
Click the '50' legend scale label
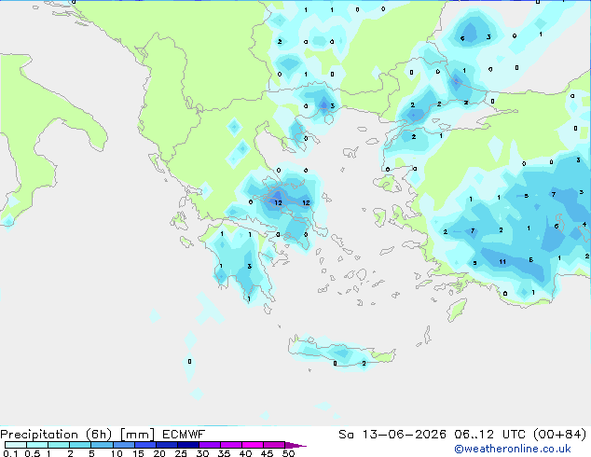click(288, 453)
